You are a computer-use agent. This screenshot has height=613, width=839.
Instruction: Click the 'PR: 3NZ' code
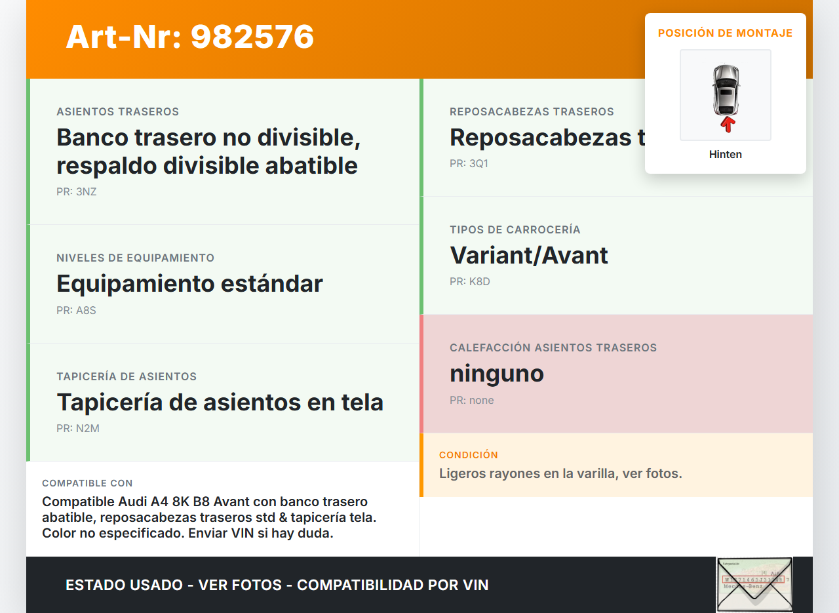pos(77,192)
